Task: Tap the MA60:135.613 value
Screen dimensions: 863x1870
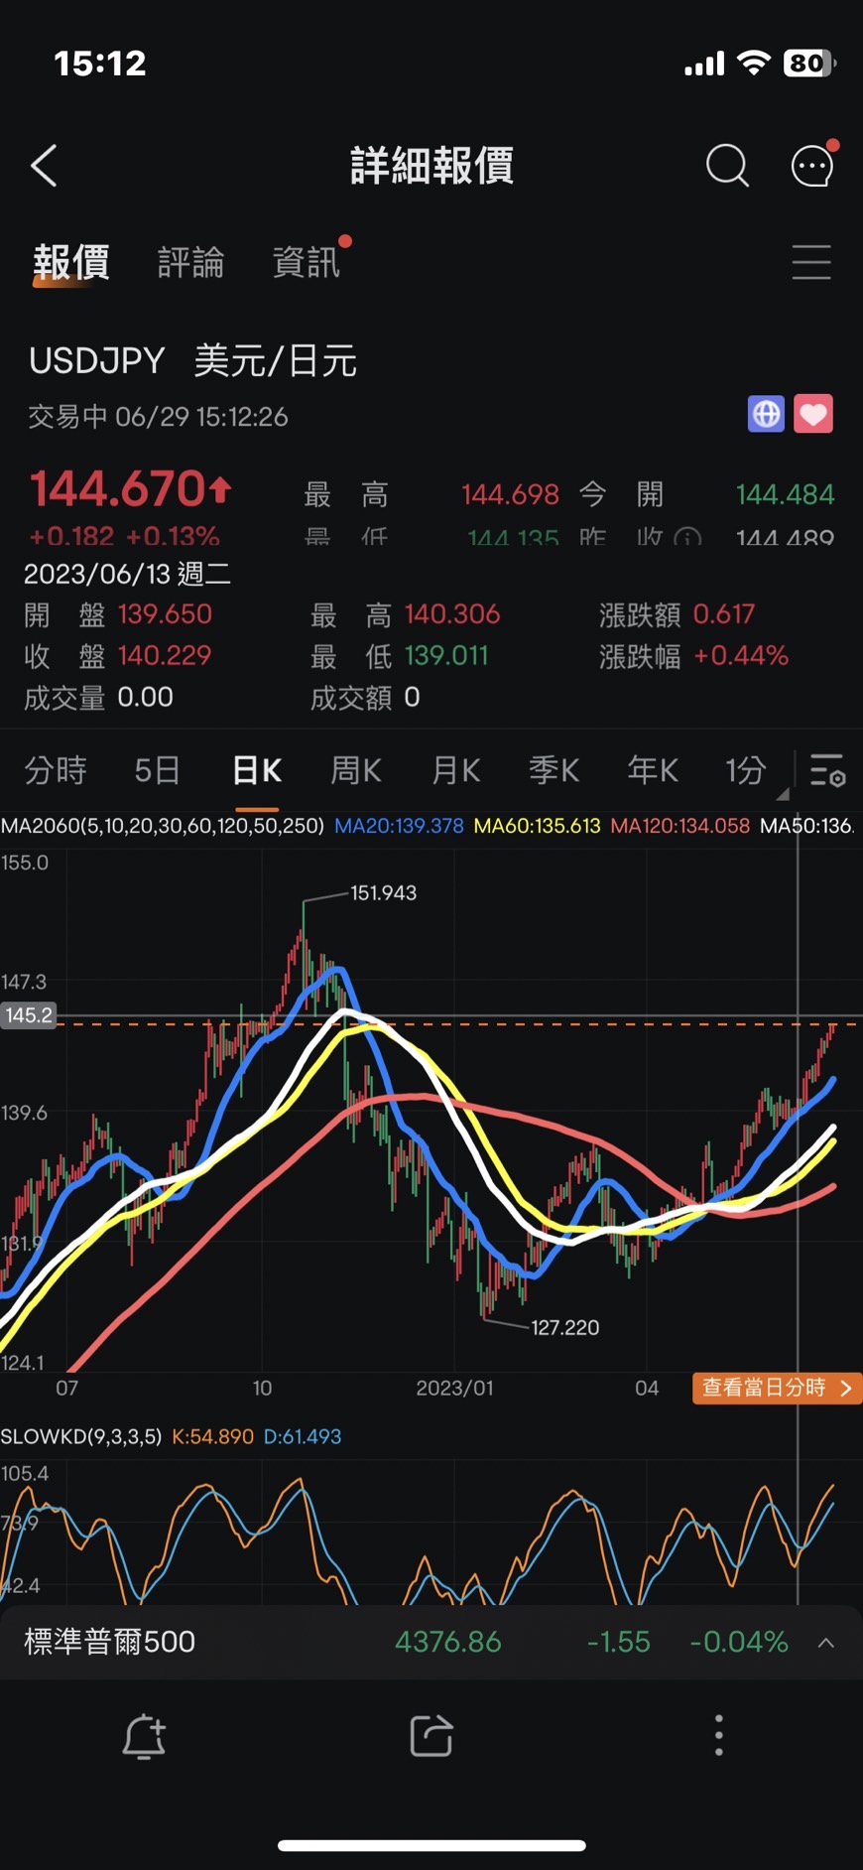Action: [x=537, y=826]
